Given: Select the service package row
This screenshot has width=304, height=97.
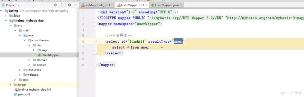Looking at the screenshot, I should coord(39,65).
